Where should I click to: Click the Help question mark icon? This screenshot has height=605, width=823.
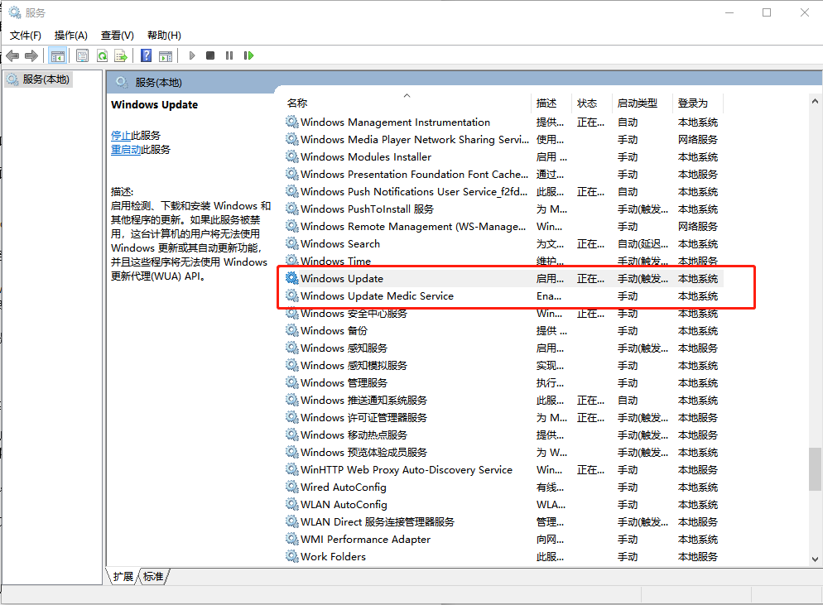[145, 55]
